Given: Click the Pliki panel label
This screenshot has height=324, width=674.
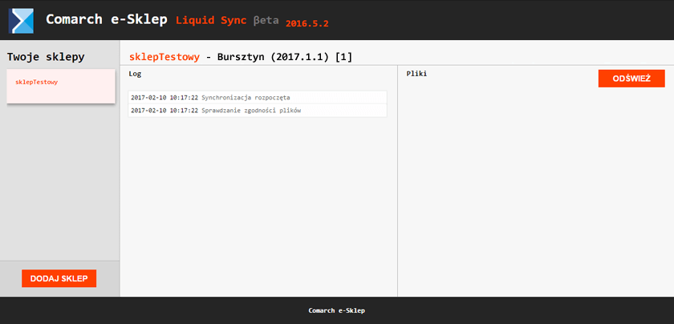Looking at the screenshot, I should tap(416, 74).
